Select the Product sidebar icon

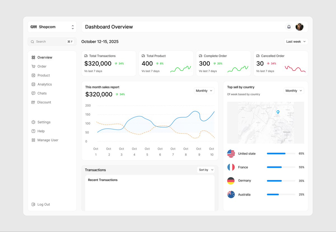pyautogui.click(x=33, y=75)
